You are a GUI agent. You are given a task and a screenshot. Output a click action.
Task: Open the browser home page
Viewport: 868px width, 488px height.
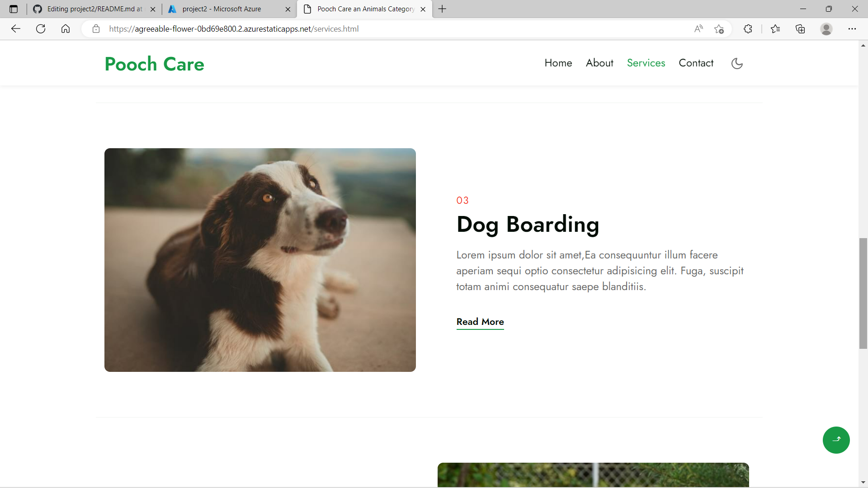pyautogui.click(x=66, y=28)
